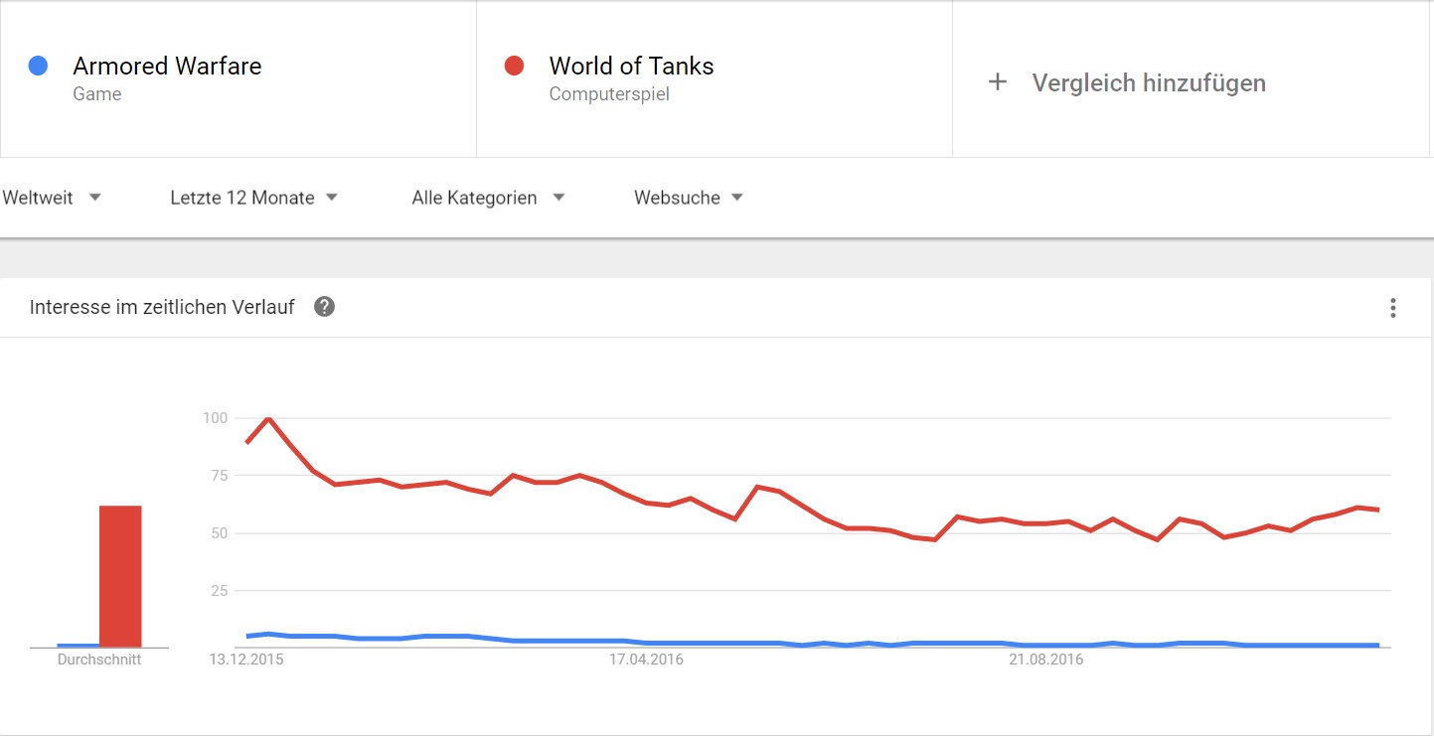The width and height of the screenshot is (1434, 736).
Task: Expand the Letzte 12 Monate time filter
Action: click(253, 198)
